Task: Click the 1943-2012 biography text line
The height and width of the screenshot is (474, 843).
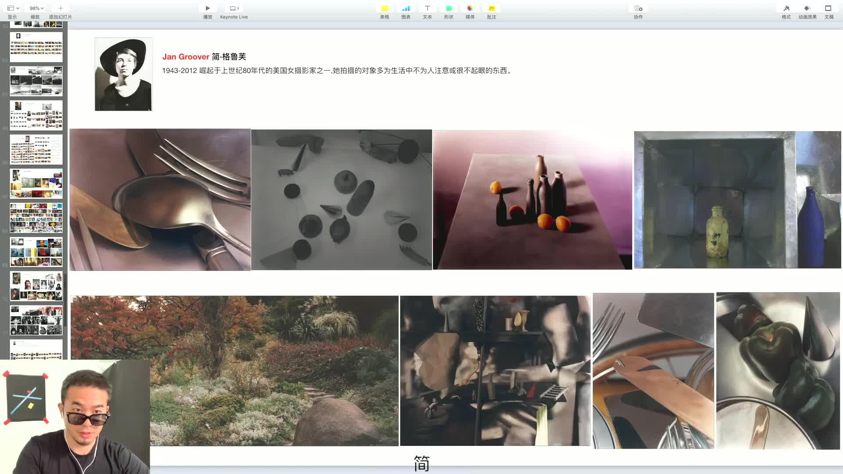Action: coord(337,71)
